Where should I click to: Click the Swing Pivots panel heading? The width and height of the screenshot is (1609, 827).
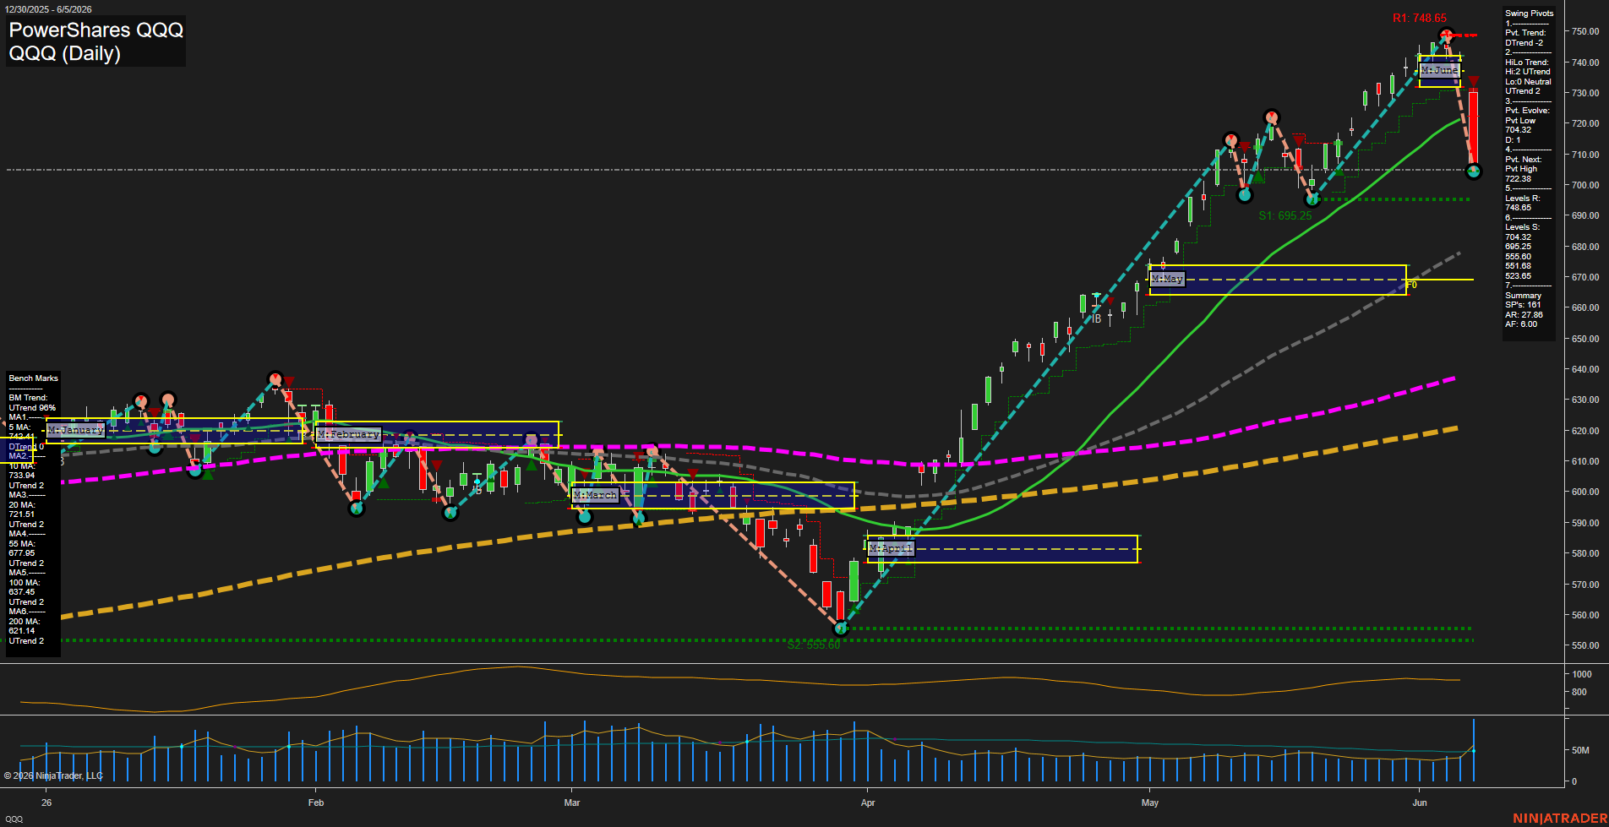(x=1529, y=14)
